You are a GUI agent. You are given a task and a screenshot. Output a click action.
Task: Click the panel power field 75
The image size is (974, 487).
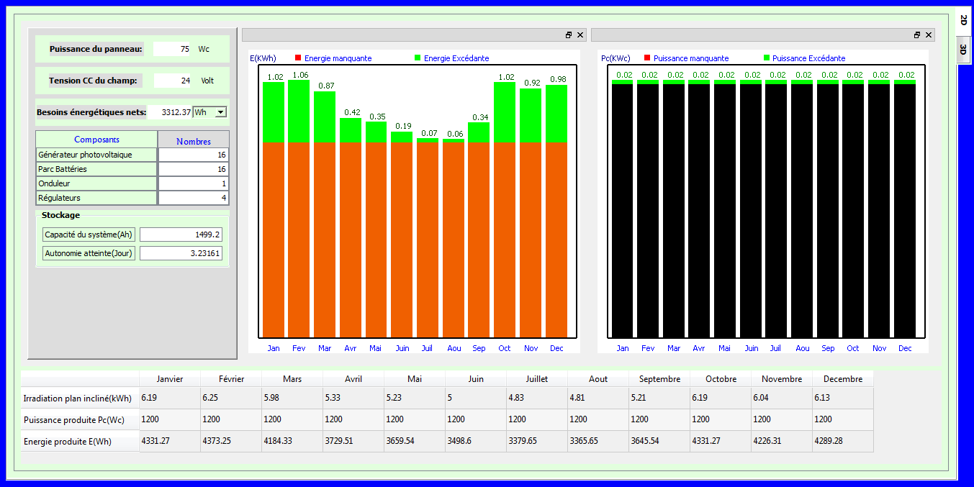pyautogui.click(x=172, y=49)
